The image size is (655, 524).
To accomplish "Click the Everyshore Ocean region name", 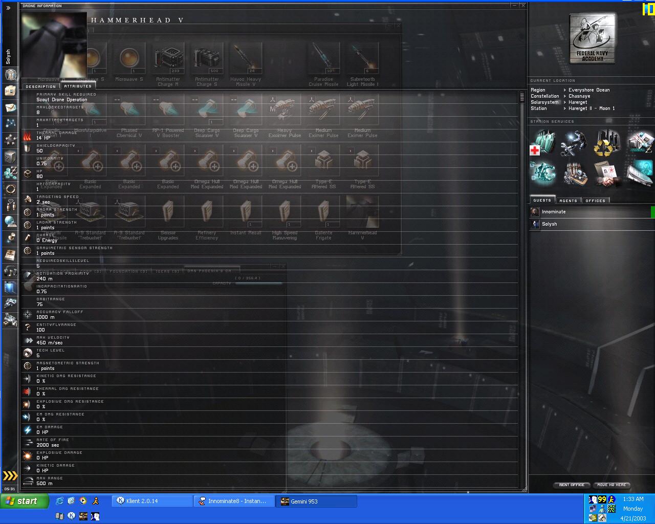I will click(589, 90).
